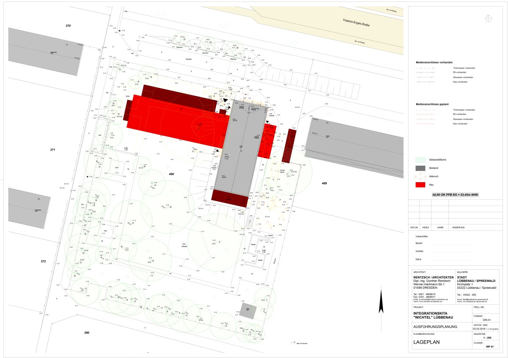This screenshot has height=358, width=508.
Task: Select the gray Bestand legend swatch
Action: 420,168
